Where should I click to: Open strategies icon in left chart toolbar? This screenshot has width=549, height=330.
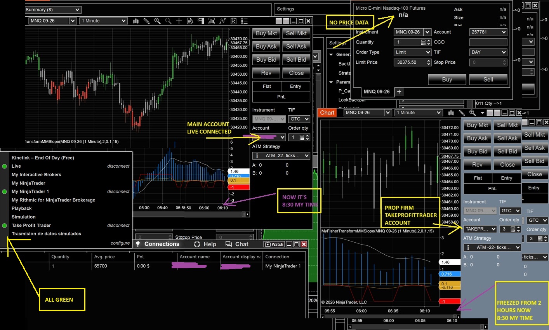click(x=222, y=21)
